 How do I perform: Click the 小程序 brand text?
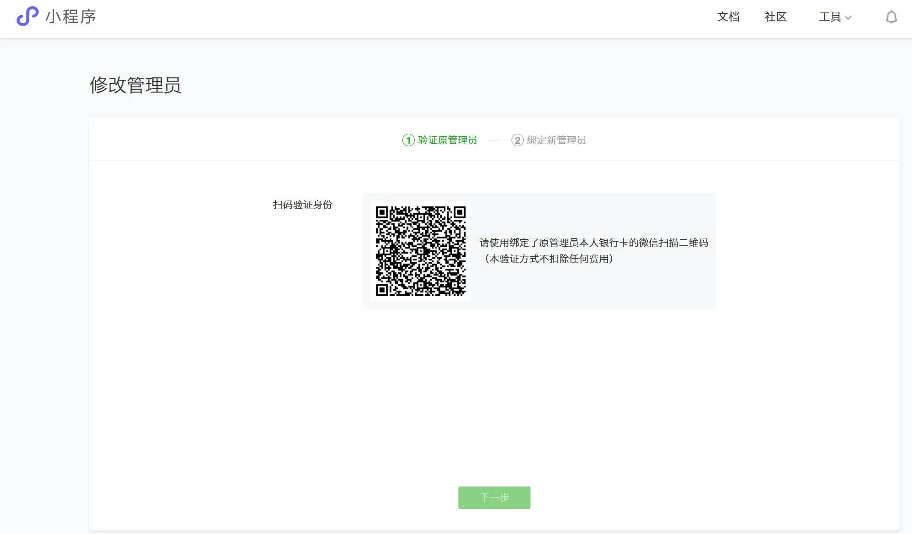[x=71, y=17]
